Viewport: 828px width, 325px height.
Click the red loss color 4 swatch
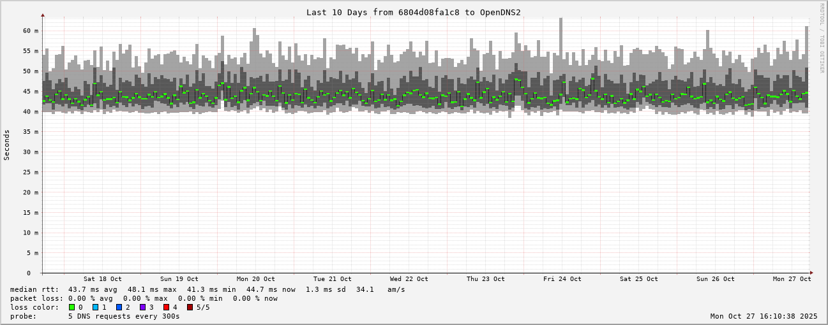tap(166, 307)
